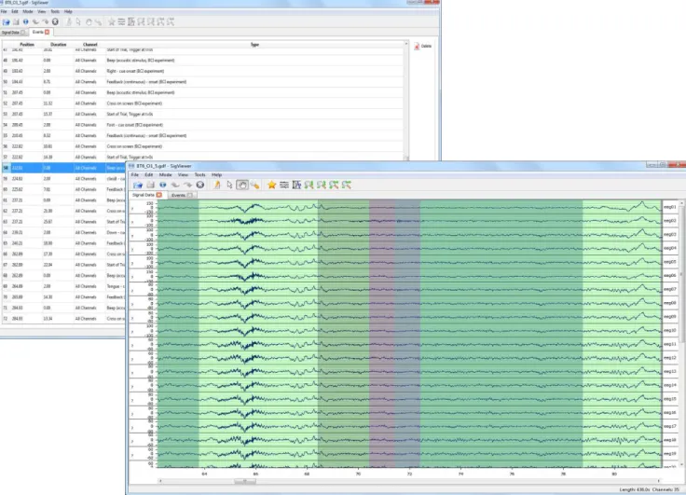
Task: Click the eeg05 channel label
Action: coord(670,262)
